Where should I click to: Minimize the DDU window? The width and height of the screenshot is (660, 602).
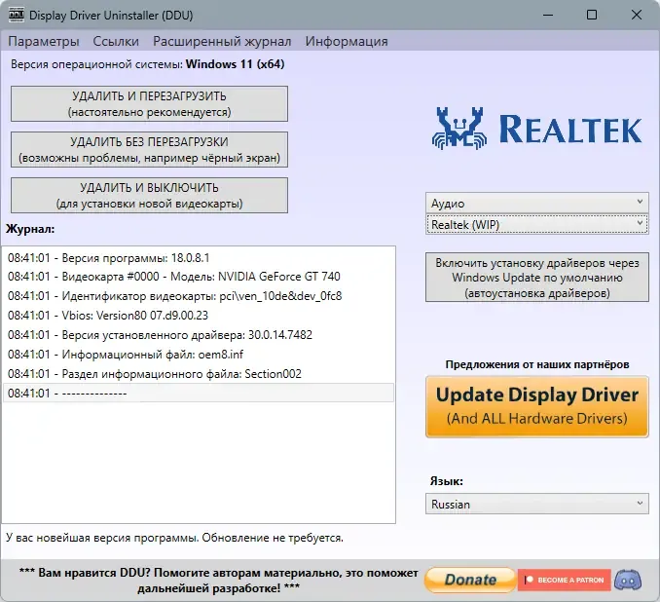point(548,16)
